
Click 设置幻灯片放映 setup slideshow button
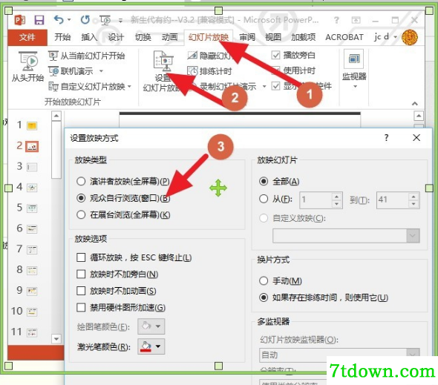coord(163,71)
